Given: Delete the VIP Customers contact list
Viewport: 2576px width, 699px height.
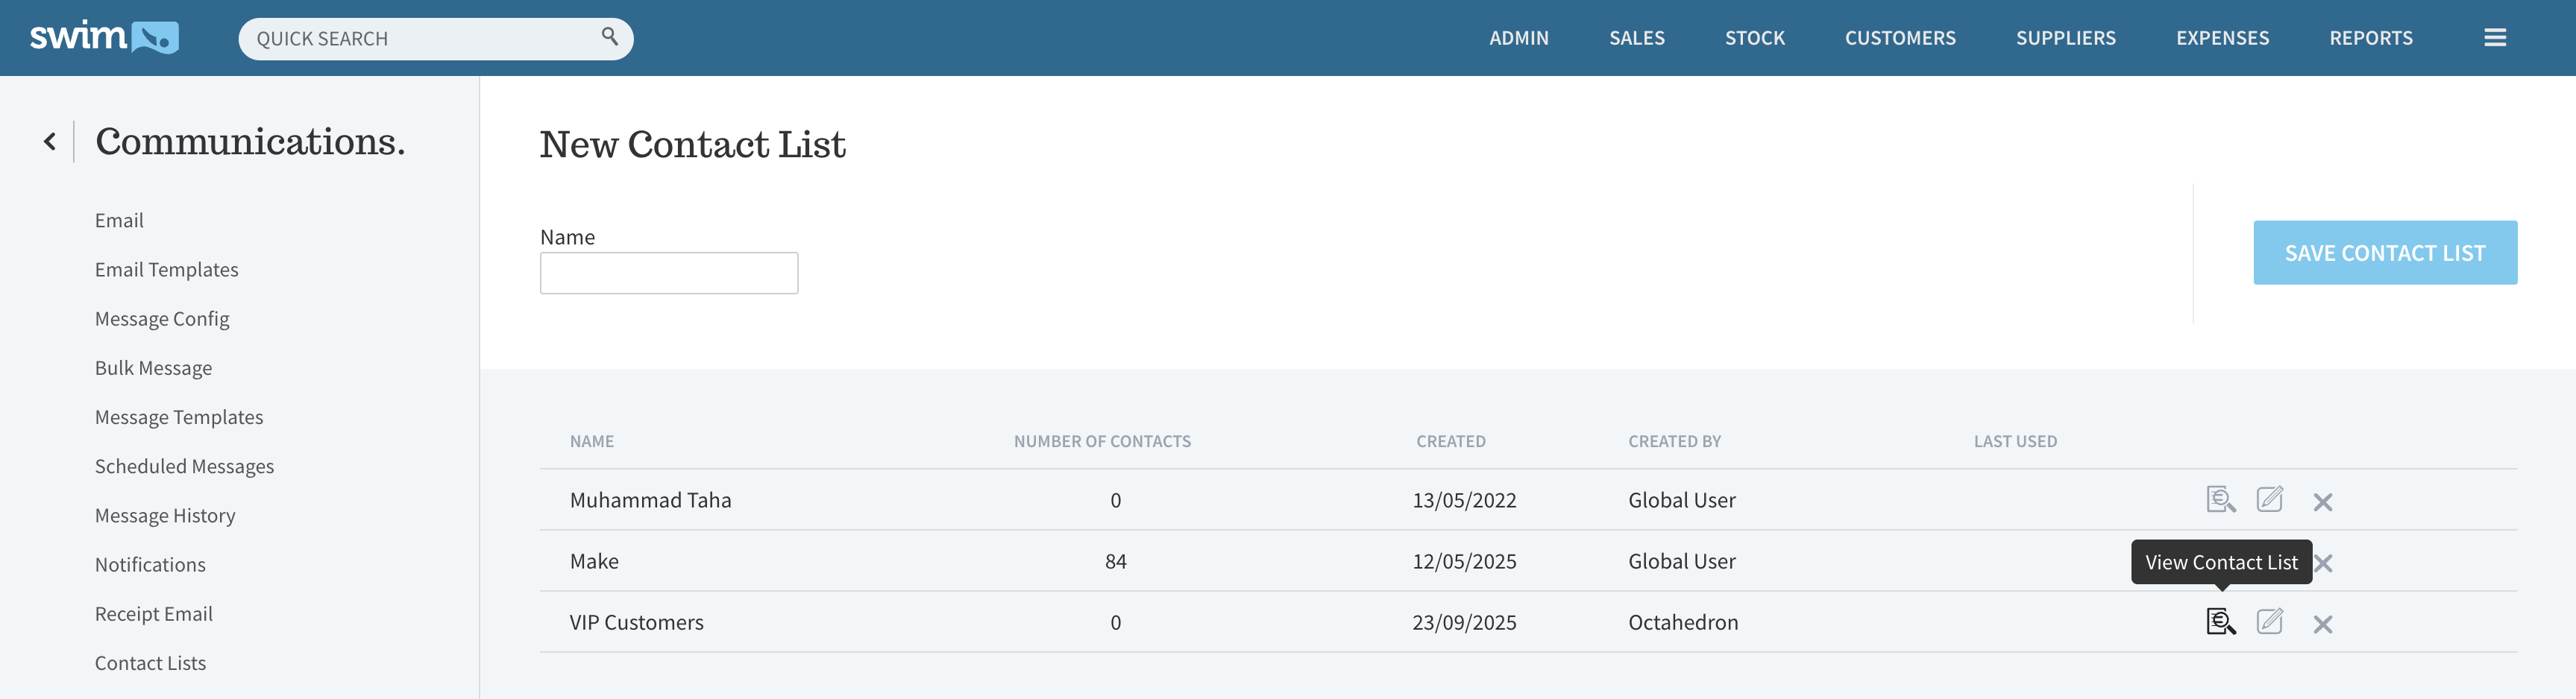Looking at the screenshot, I should 2322,624.
